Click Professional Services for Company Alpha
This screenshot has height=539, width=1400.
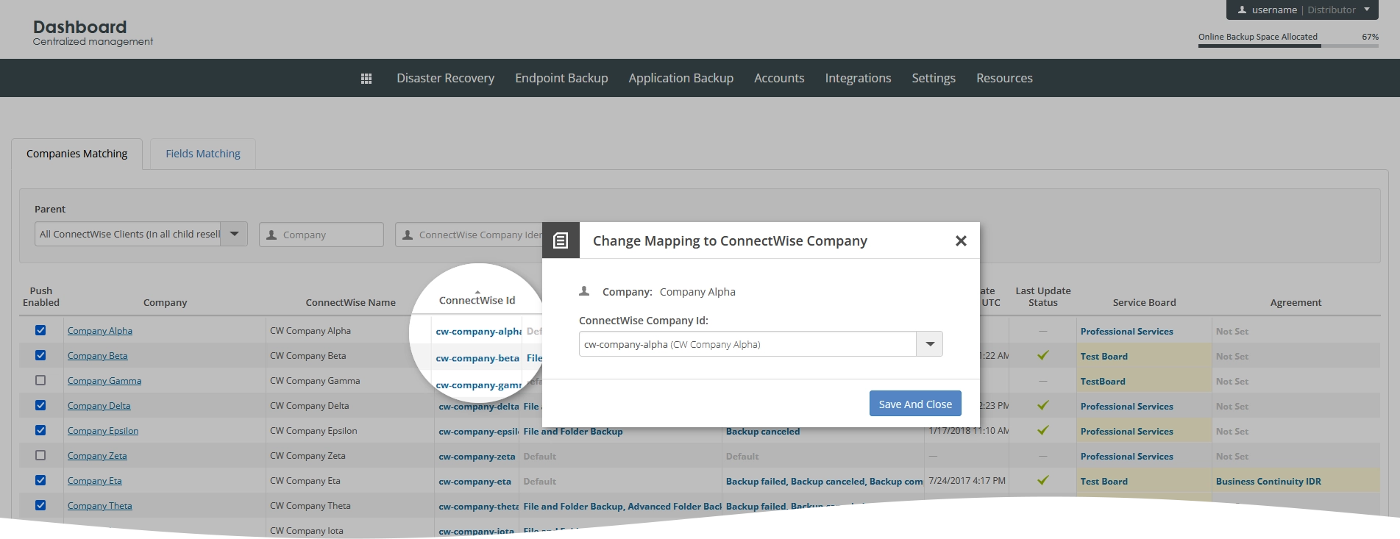tap(1126, 332)
